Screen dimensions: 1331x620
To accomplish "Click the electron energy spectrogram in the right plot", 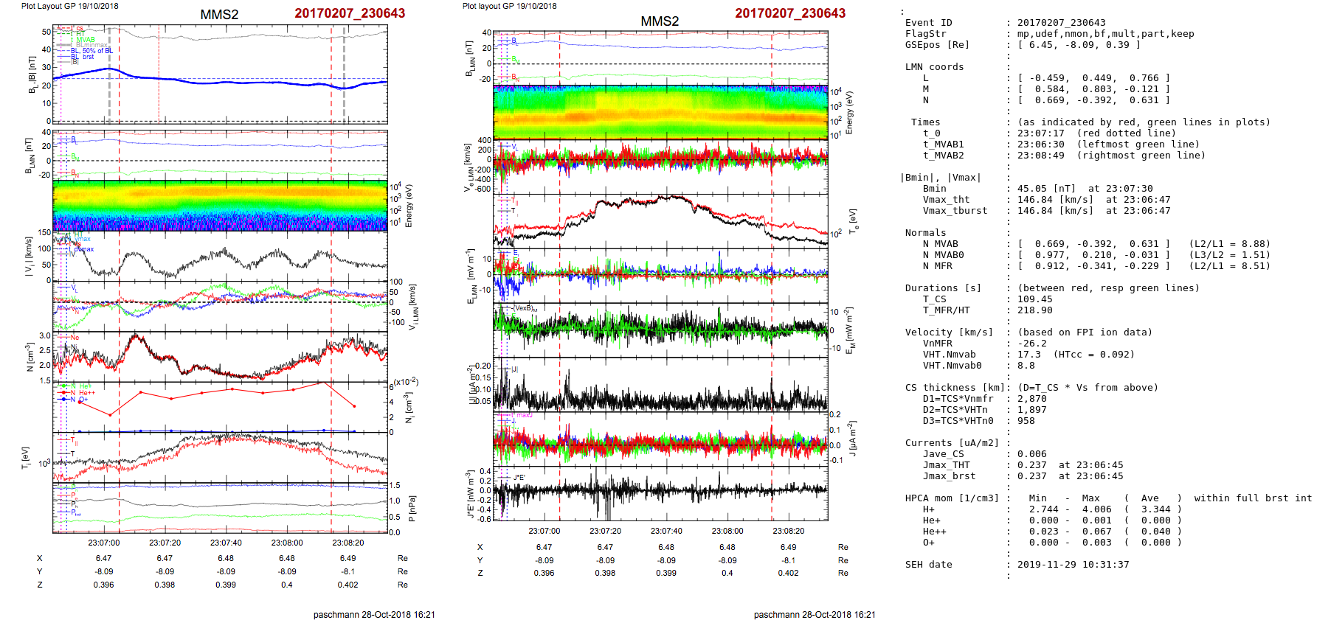I will point(660,112).
